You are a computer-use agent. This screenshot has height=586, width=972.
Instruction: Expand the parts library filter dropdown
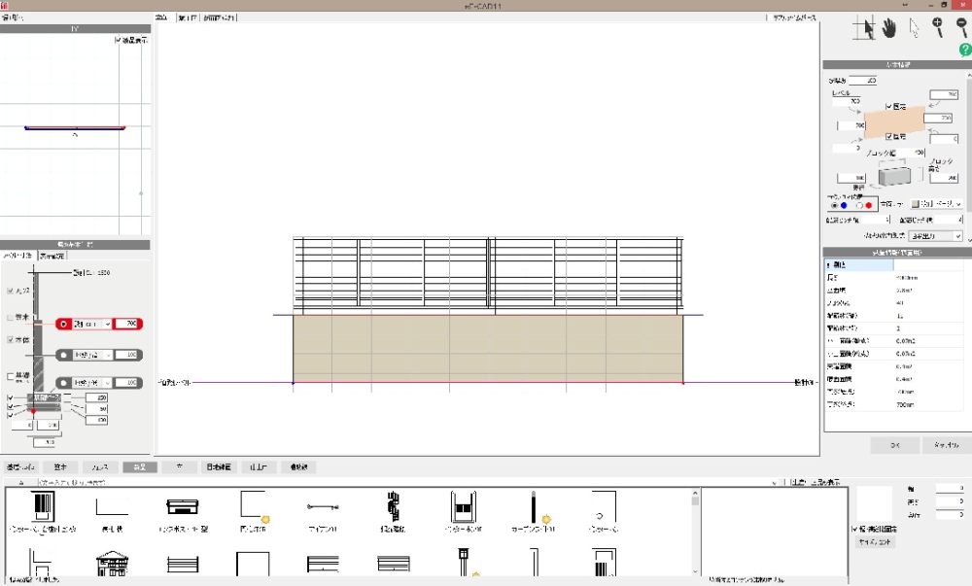[774, 482]
